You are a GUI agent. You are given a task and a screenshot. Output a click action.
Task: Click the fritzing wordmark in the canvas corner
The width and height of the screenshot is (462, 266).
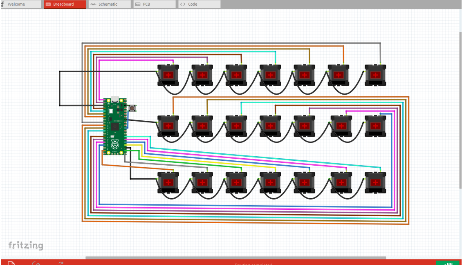click(x=26, y=246)
